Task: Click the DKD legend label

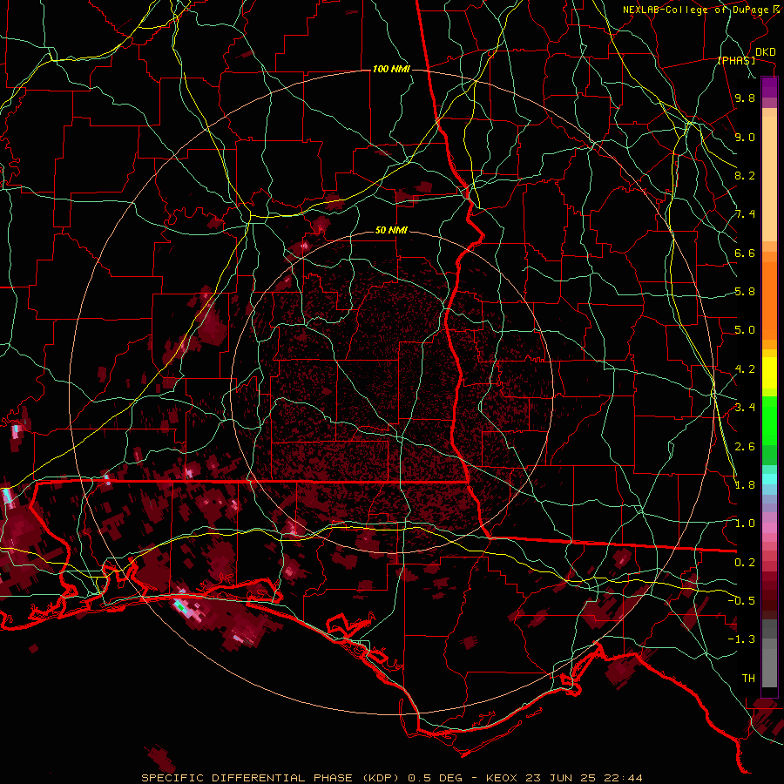Action: pos(766,52)
